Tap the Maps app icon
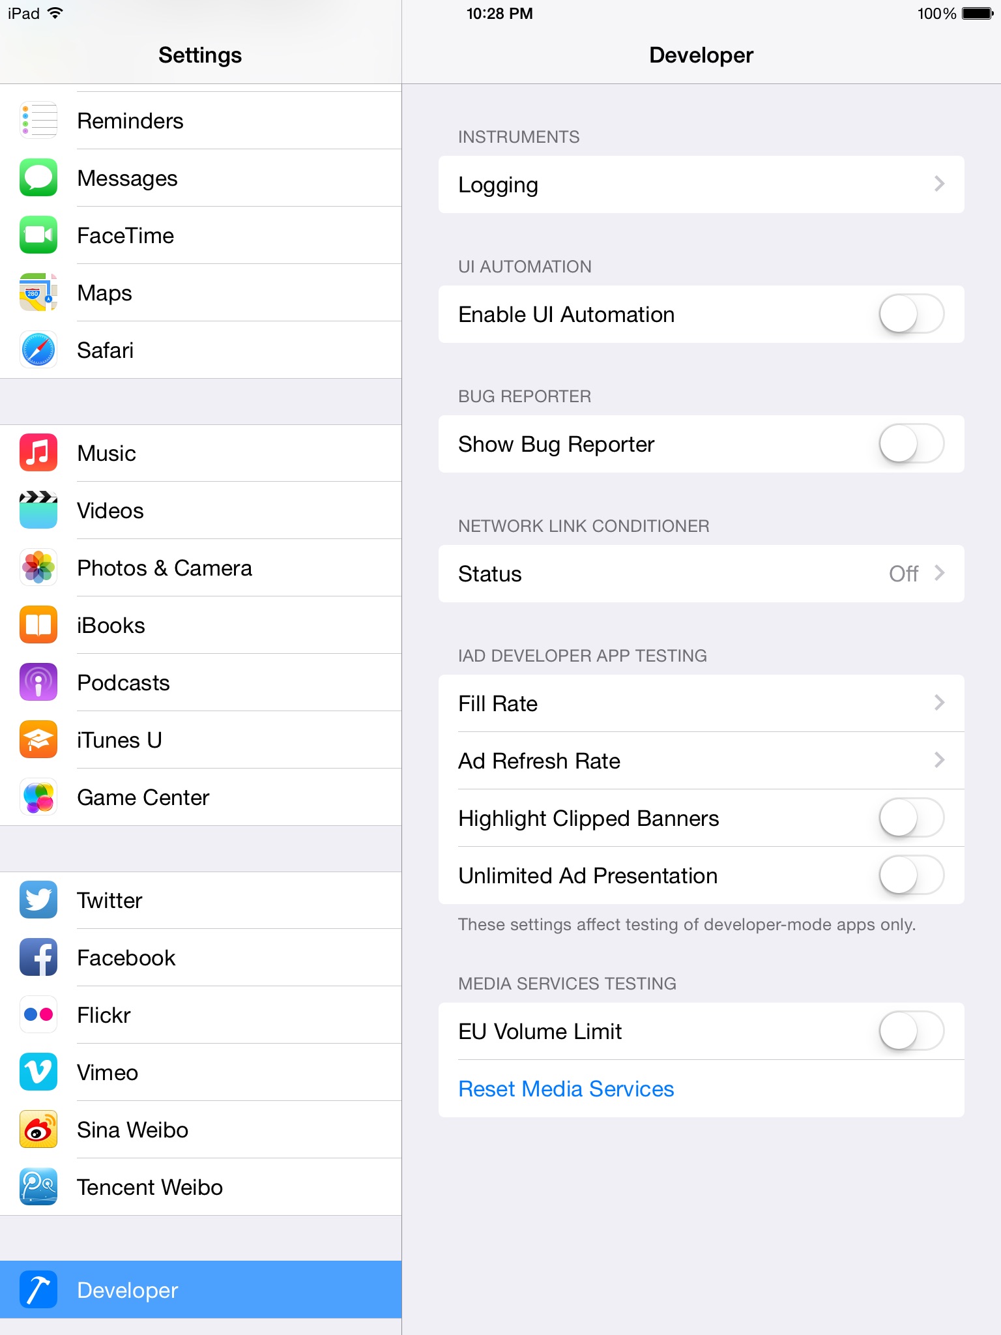The height and width of the screenshot is (1335, 1001). (x=38, y=293)
